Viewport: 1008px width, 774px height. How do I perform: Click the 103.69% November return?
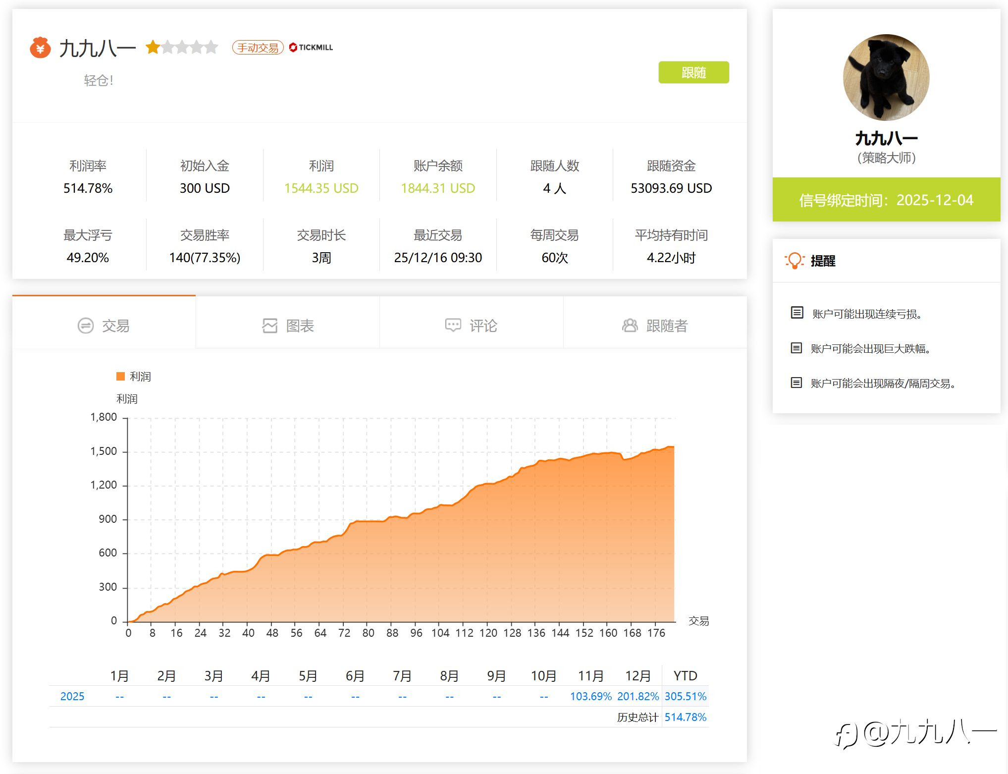click(x=590, y=696)
